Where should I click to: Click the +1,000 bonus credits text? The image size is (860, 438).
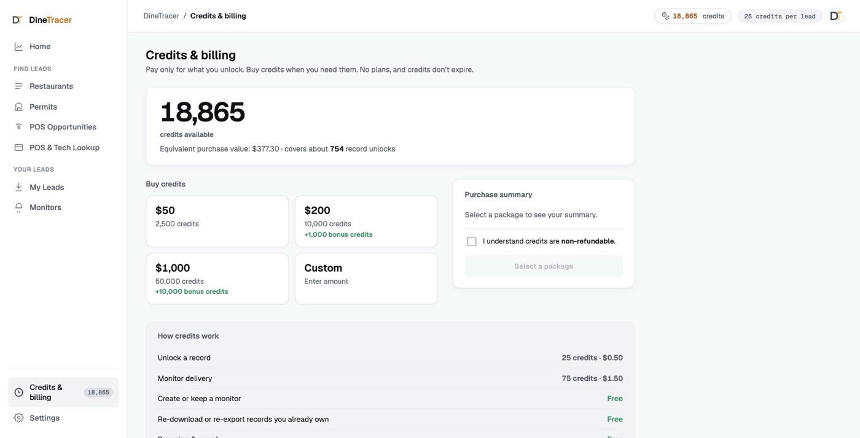point(338,234)
